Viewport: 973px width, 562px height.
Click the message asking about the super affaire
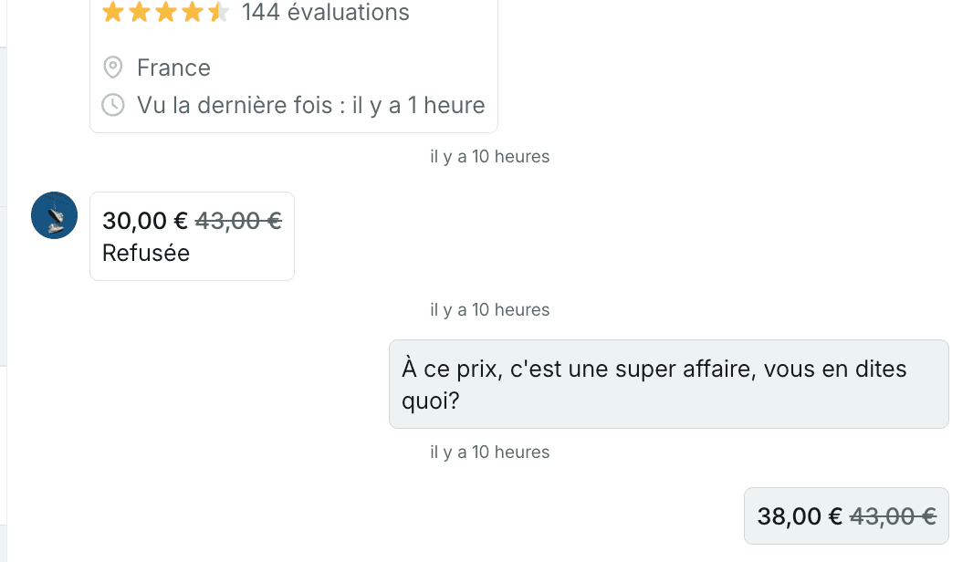point(668,384)
